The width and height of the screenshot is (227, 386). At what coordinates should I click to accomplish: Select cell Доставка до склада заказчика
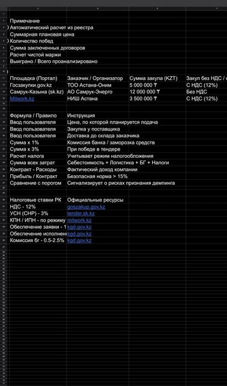[103, 136]
